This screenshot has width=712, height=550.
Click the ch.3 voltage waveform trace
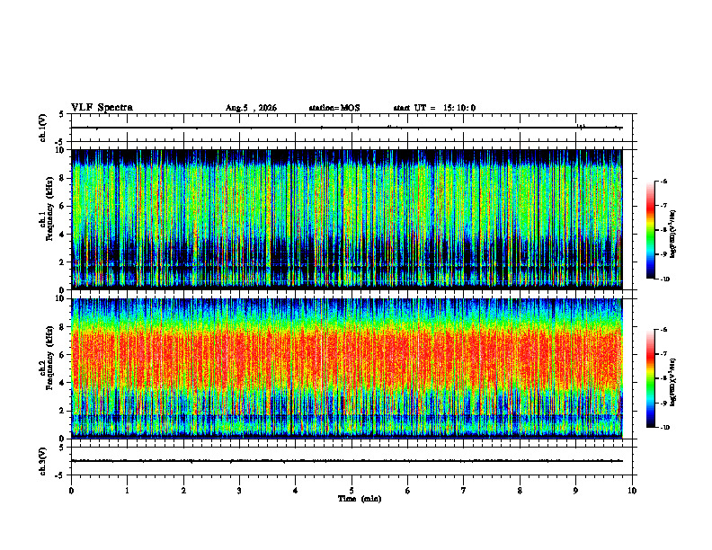(x=346, y=461)
